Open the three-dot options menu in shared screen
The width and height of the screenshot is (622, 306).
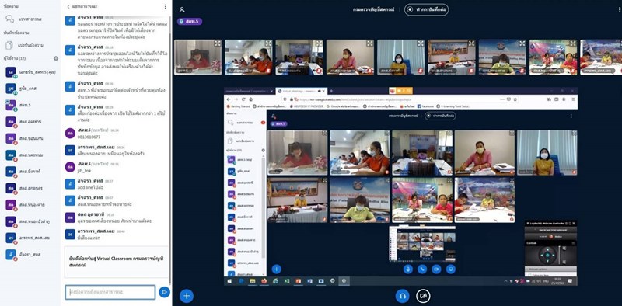(571, 116)
